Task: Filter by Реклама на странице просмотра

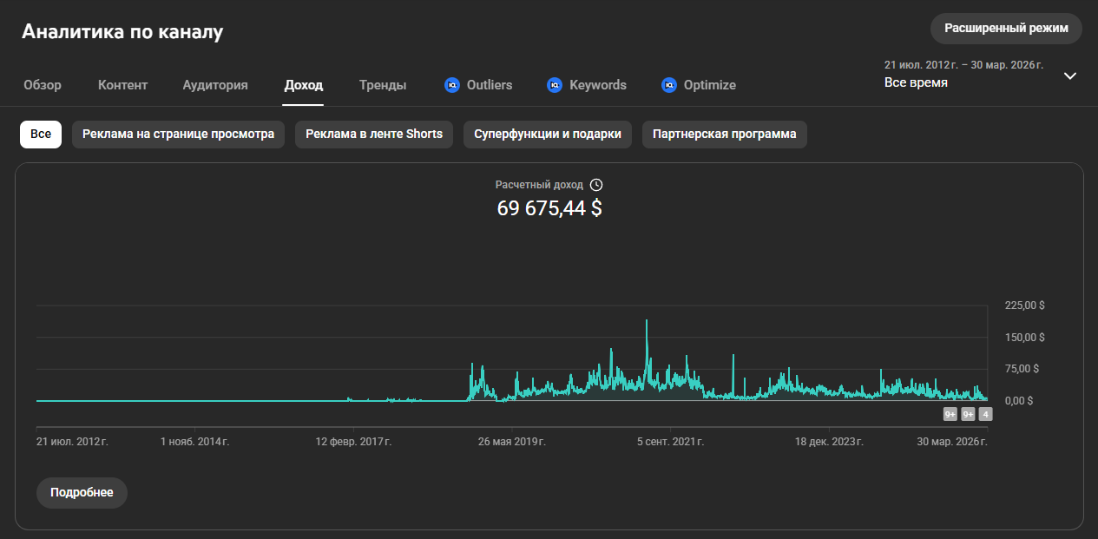Action: (x=178, y=135)
